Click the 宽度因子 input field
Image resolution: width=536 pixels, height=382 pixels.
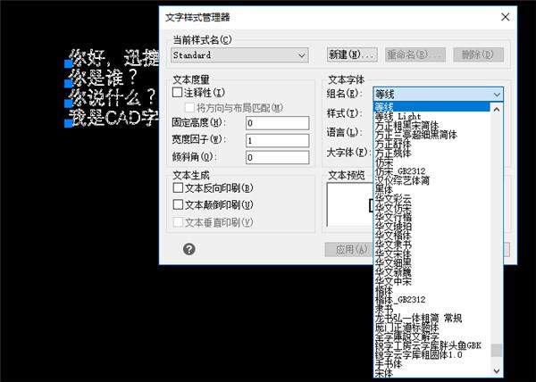pyautogui.click(x=277, y=140)
